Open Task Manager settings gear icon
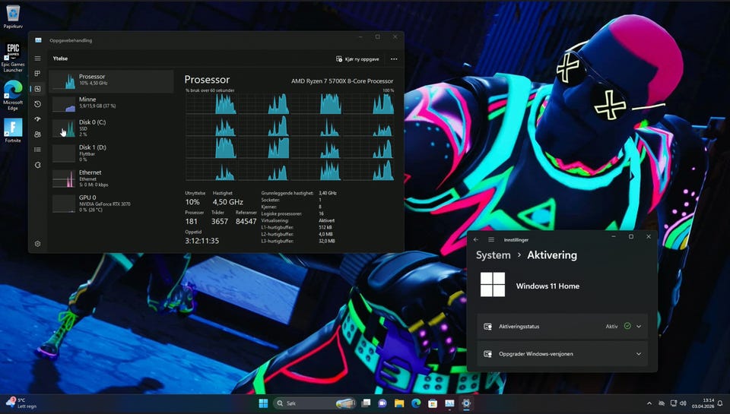This screenshot has height=414, width=730. pyautogui.click(x=37, y=244)
